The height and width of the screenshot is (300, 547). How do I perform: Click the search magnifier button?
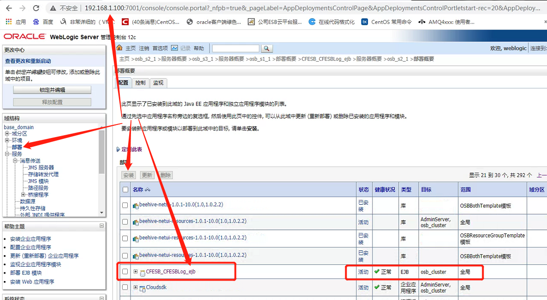pos(267,49)
